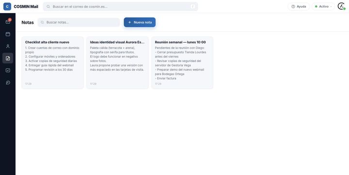Image resolution: width=349 pixels, height=175 pixels.
Task: Click '3. Activar copias de seguridad diarias'
Action: pyautogui.click(x=51, y=61)
